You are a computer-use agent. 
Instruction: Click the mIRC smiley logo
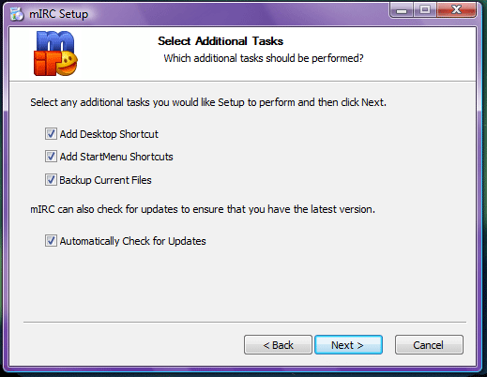point(55,53)
